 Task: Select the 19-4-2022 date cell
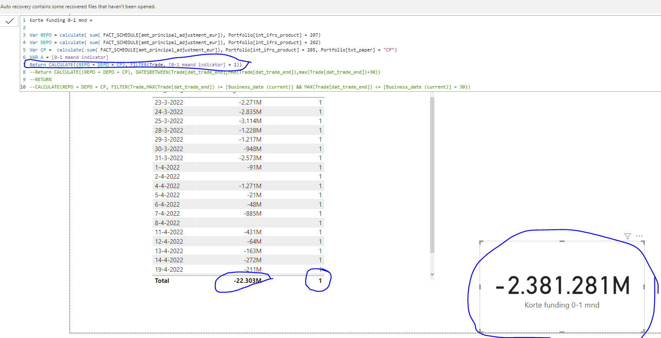(169, 269)
